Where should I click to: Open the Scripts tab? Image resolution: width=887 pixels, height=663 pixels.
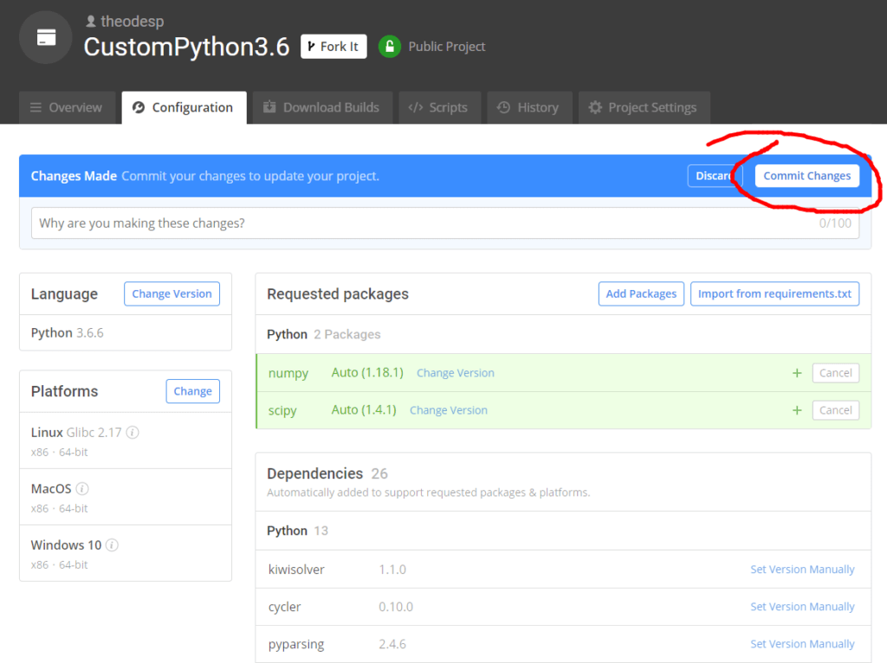(x=437, y=107)
